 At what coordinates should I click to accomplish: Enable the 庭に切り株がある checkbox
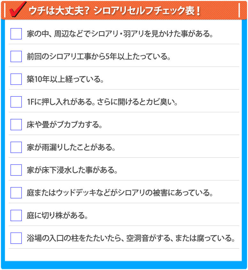coord(16,215)
